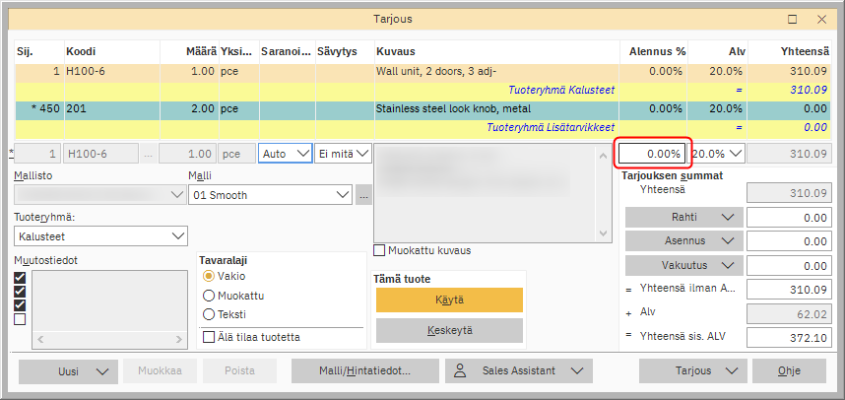Maximize the Tarjous window
The width and height of the screenshot is (845, 400).
pos(792,18)
